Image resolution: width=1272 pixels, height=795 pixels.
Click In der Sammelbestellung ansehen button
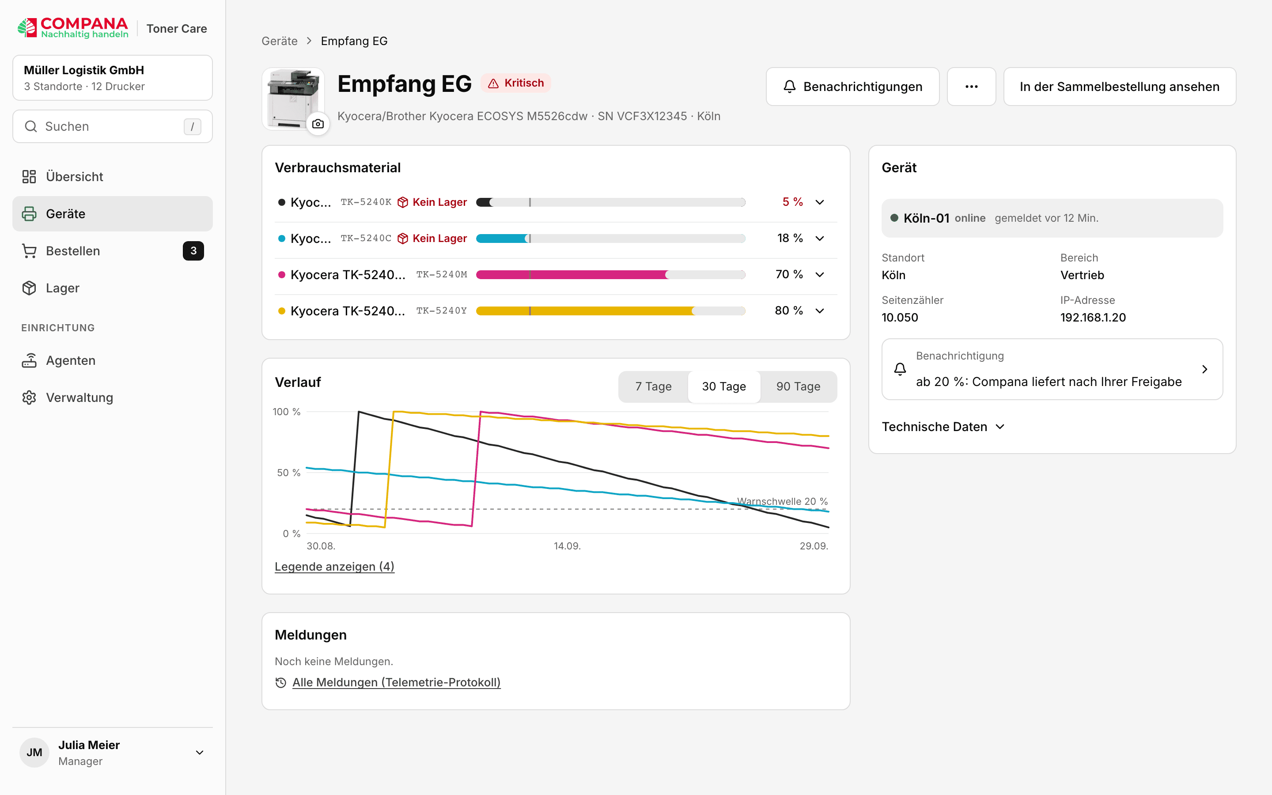(x=1120, y=87)
